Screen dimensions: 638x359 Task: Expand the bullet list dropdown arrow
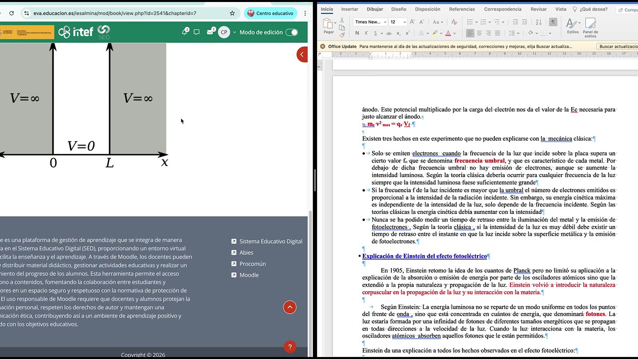tap(477, 22)
